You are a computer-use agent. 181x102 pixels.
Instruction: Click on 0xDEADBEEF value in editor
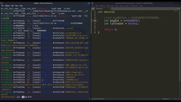point(131,21)
